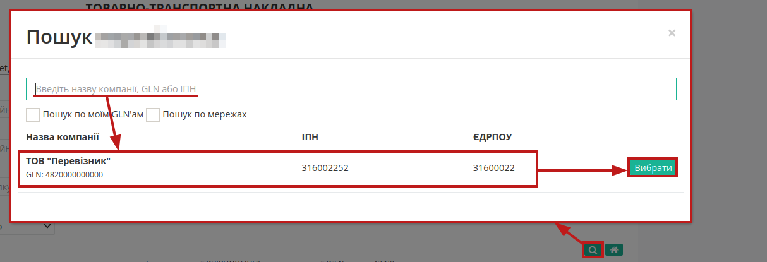Viewport: 767px width, 262px height.
Task: Click the GLN: 4820000000000 text
Action: (x=64, y=175)
